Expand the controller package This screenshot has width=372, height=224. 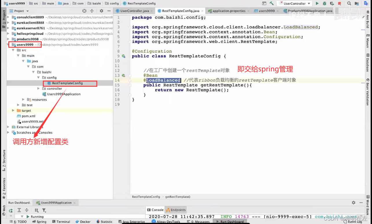tap(39, 88)
